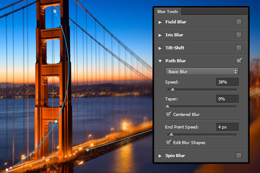Enable the Spin Blur checkbox
This screenshot has height=173, width=260.
pyautogui.click(x=239, y=156)
